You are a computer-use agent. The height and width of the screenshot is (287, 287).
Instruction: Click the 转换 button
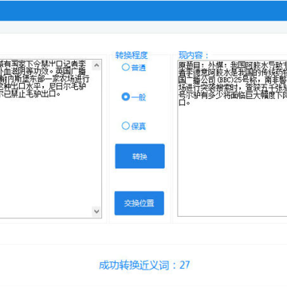tap(140, 156)
